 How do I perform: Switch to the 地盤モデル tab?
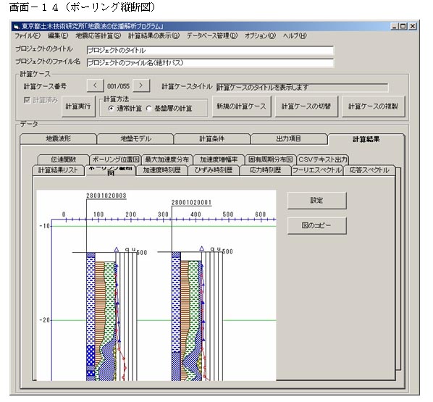tap(135, 138)
